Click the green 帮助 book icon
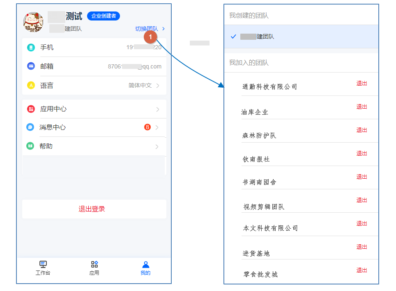 30,146
